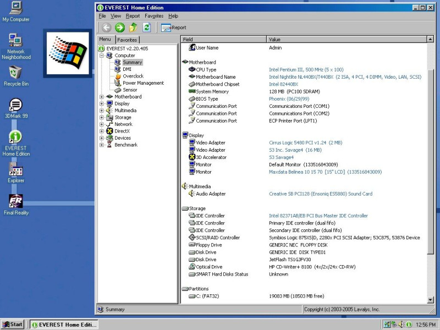
Task: Open the Cirrus Logic 5480 PCI link
Action: [306, 142]
